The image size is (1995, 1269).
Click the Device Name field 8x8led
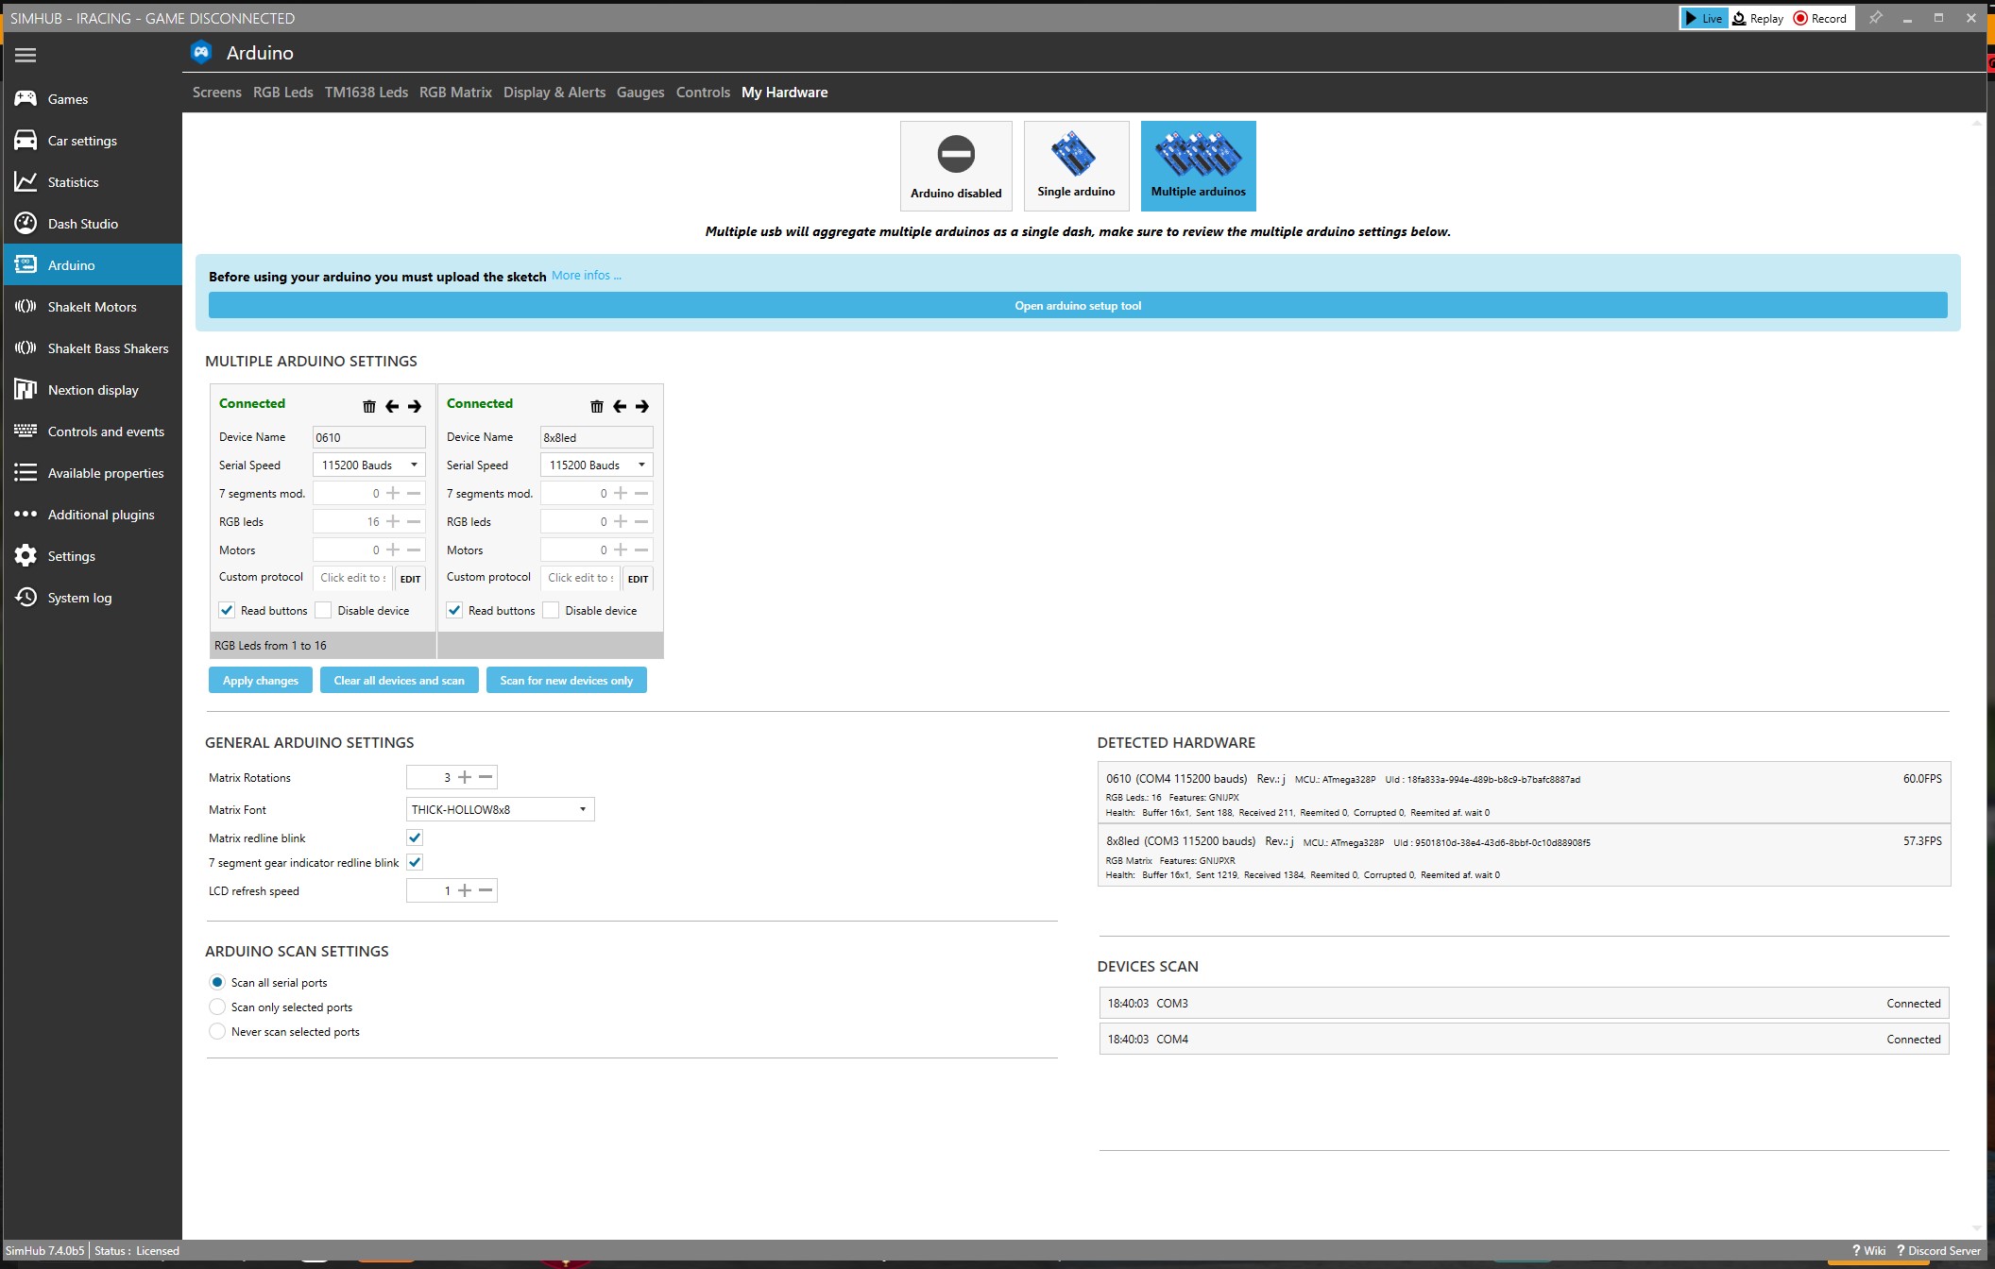pos(597,437)
